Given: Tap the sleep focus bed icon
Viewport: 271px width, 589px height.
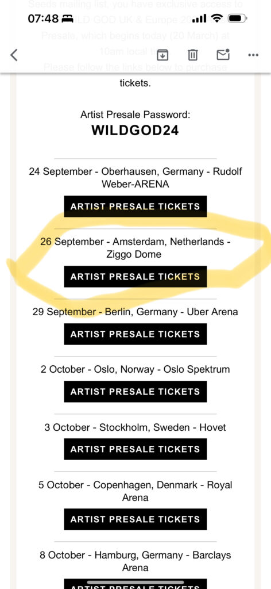Looking at the screenshot, I should 68,18.
